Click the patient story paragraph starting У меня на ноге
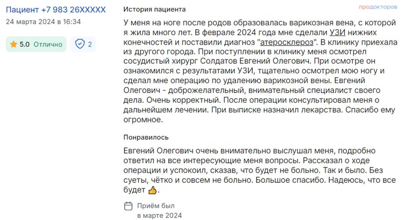 click(x=260, y=71)
